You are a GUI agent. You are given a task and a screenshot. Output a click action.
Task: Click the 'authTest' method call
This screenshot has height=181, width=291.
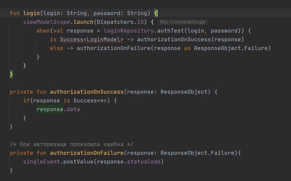171,31
